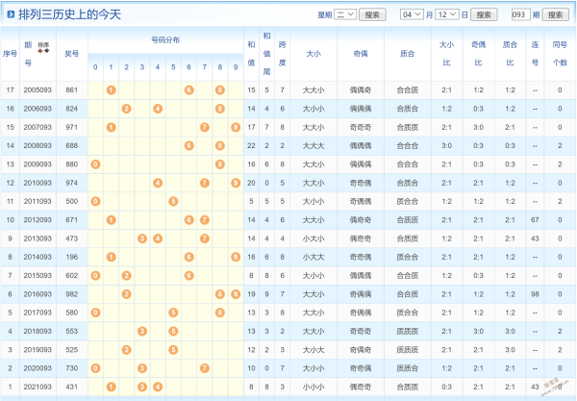Screen dimensions: 577x401
Task: Click the 号码分布 header
Action: point(165,40)
